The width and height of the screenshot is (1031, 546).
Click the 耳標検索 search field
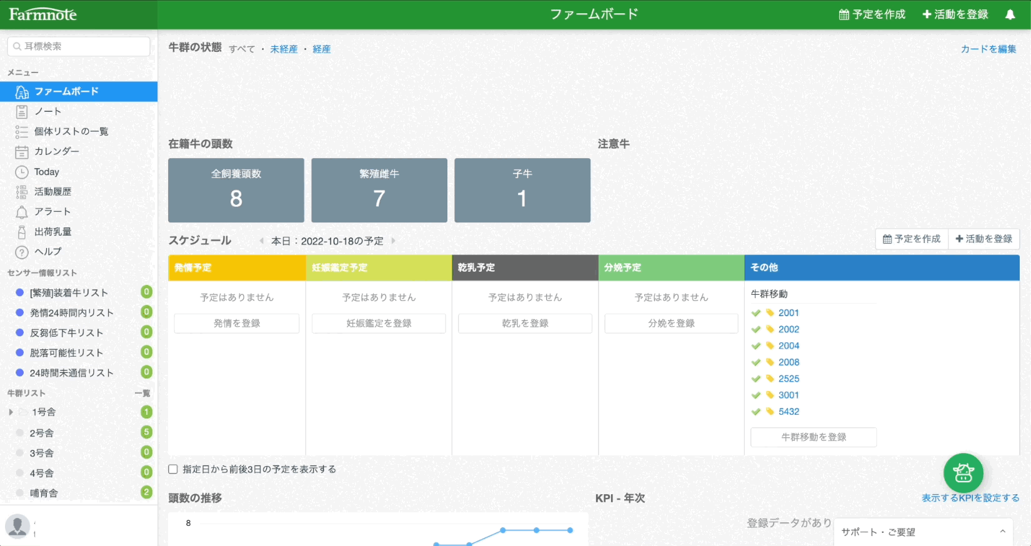pyautogui.click(x=79, y=46)
